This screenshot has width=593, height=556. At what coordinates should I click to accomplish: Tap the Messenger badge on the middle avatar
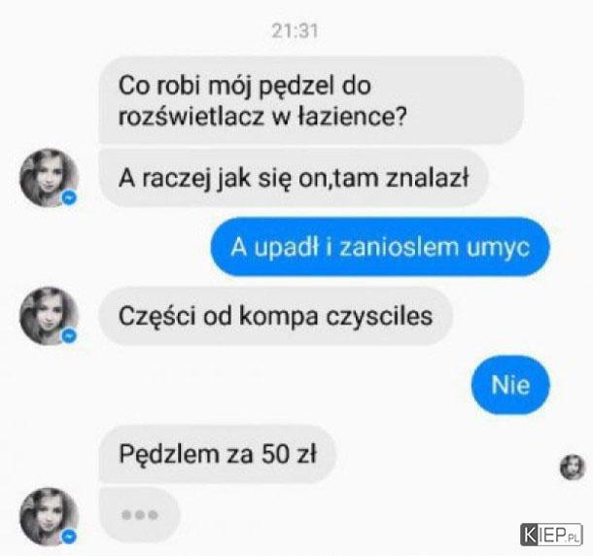[69, 335]
